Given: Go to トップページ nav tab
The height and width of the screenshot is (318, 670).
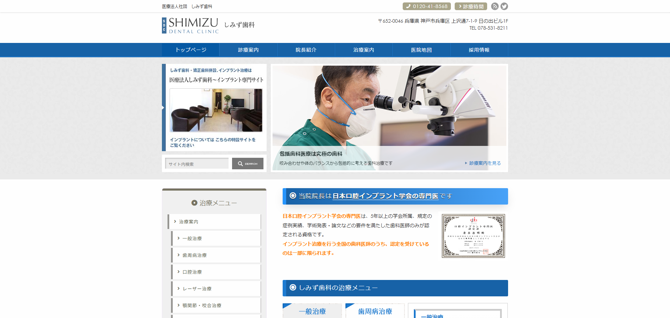Looking at the screenshot, I should (191, 50).
